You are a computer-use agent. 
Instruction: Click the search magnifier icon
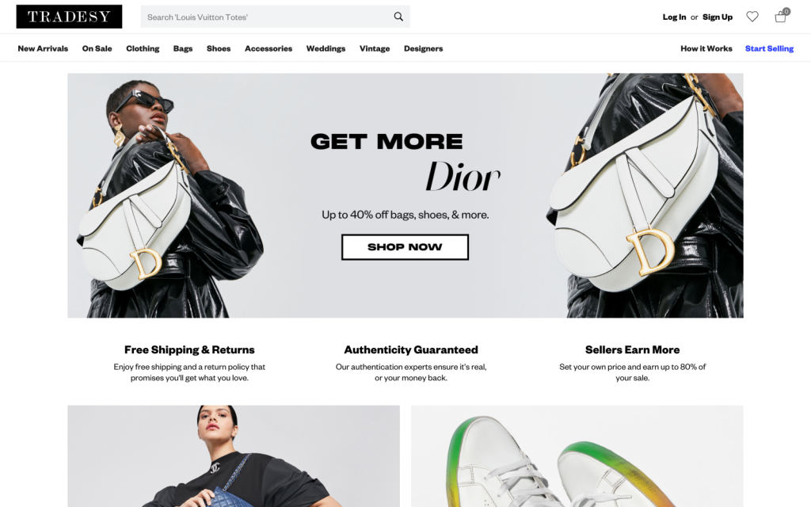coord(398,17)
